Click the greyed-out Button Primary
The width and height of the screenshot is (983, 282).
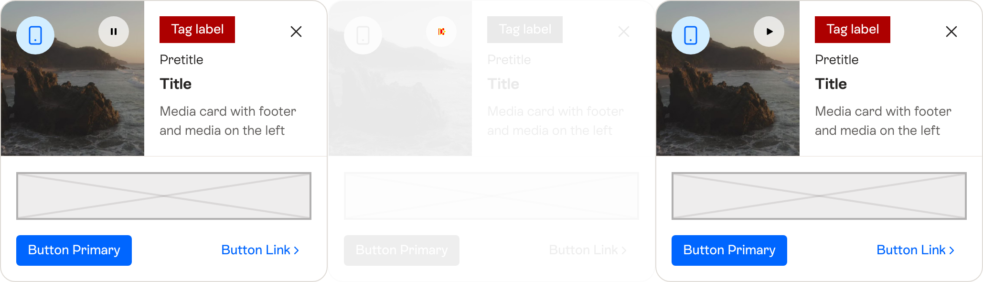pyautogui.click(x=402, y=250)
